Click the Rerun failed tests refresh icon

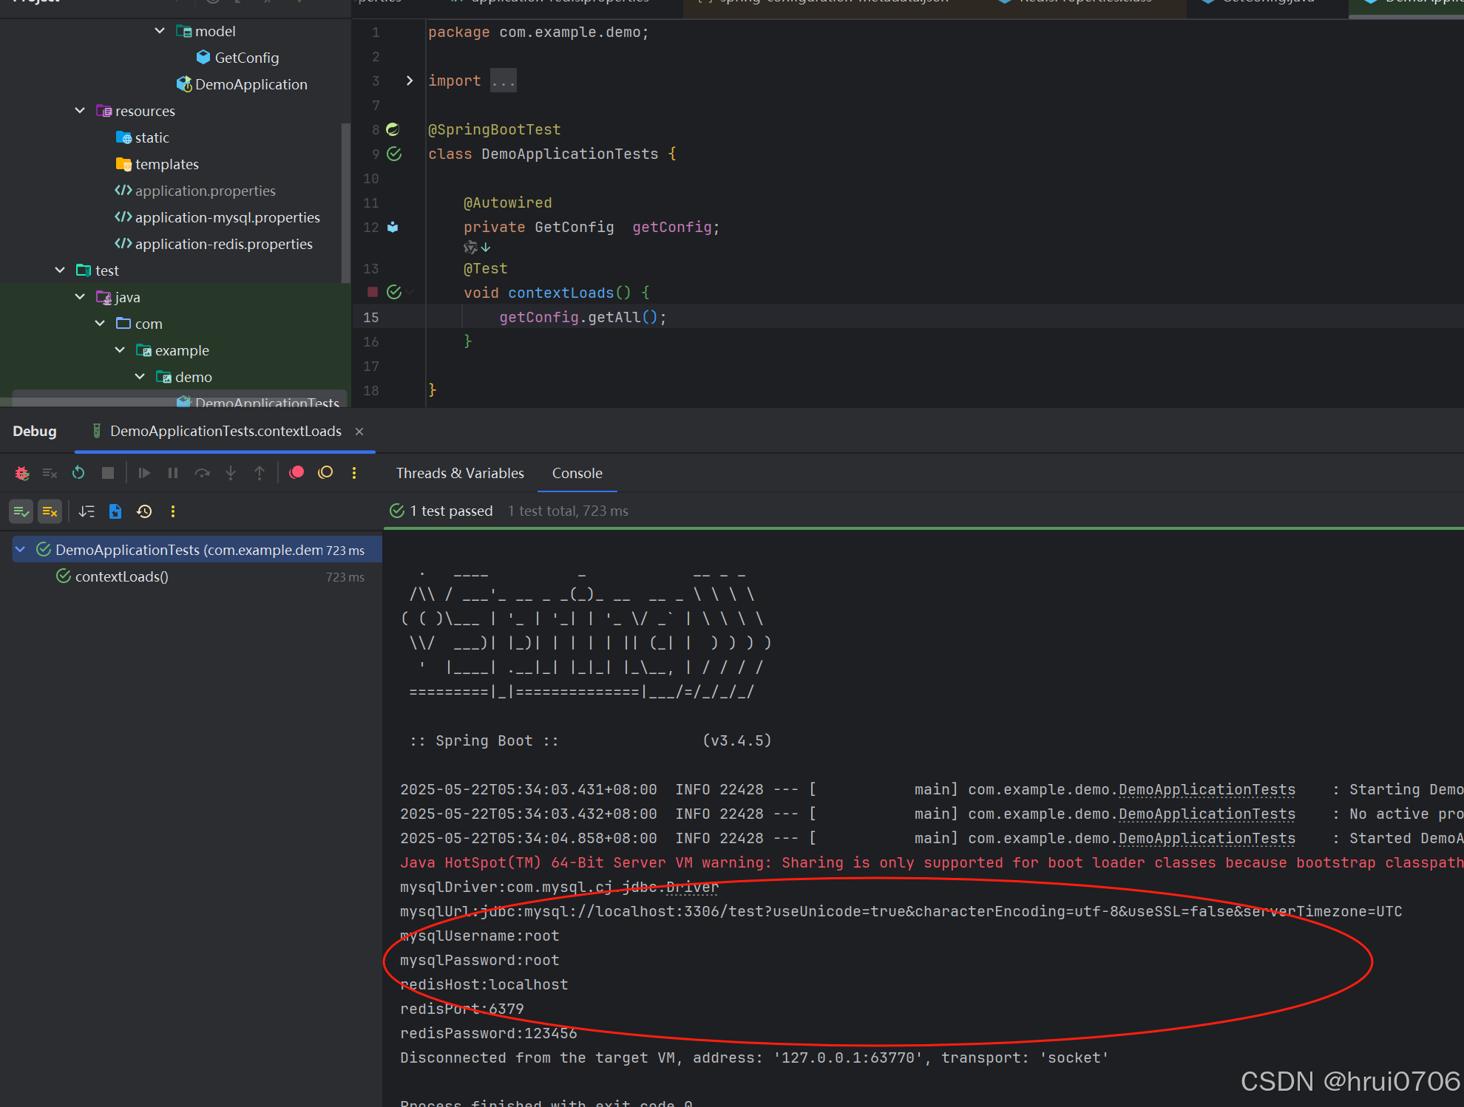coord(78,473)
